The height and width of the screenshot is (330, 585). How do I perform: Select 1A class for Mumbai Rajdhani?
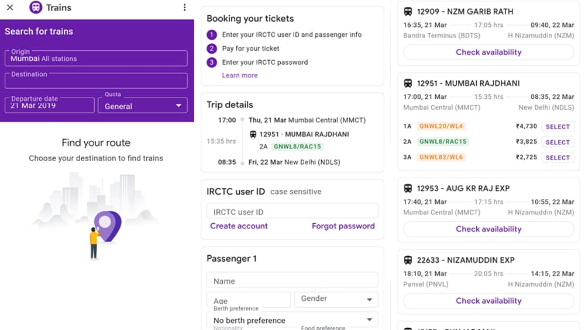(558, 127)
